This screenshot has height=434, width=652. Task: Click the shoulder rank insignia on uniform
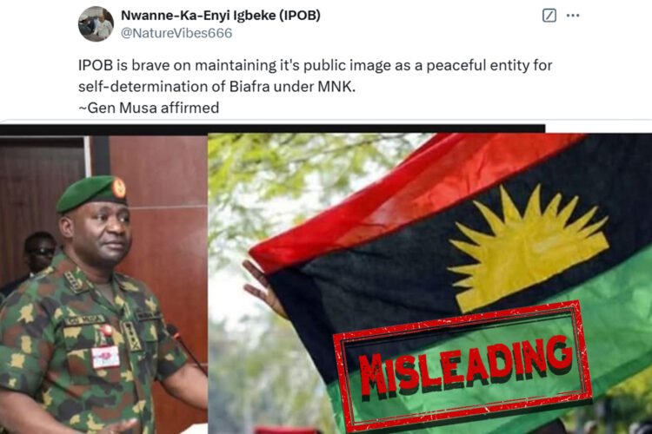76,281
